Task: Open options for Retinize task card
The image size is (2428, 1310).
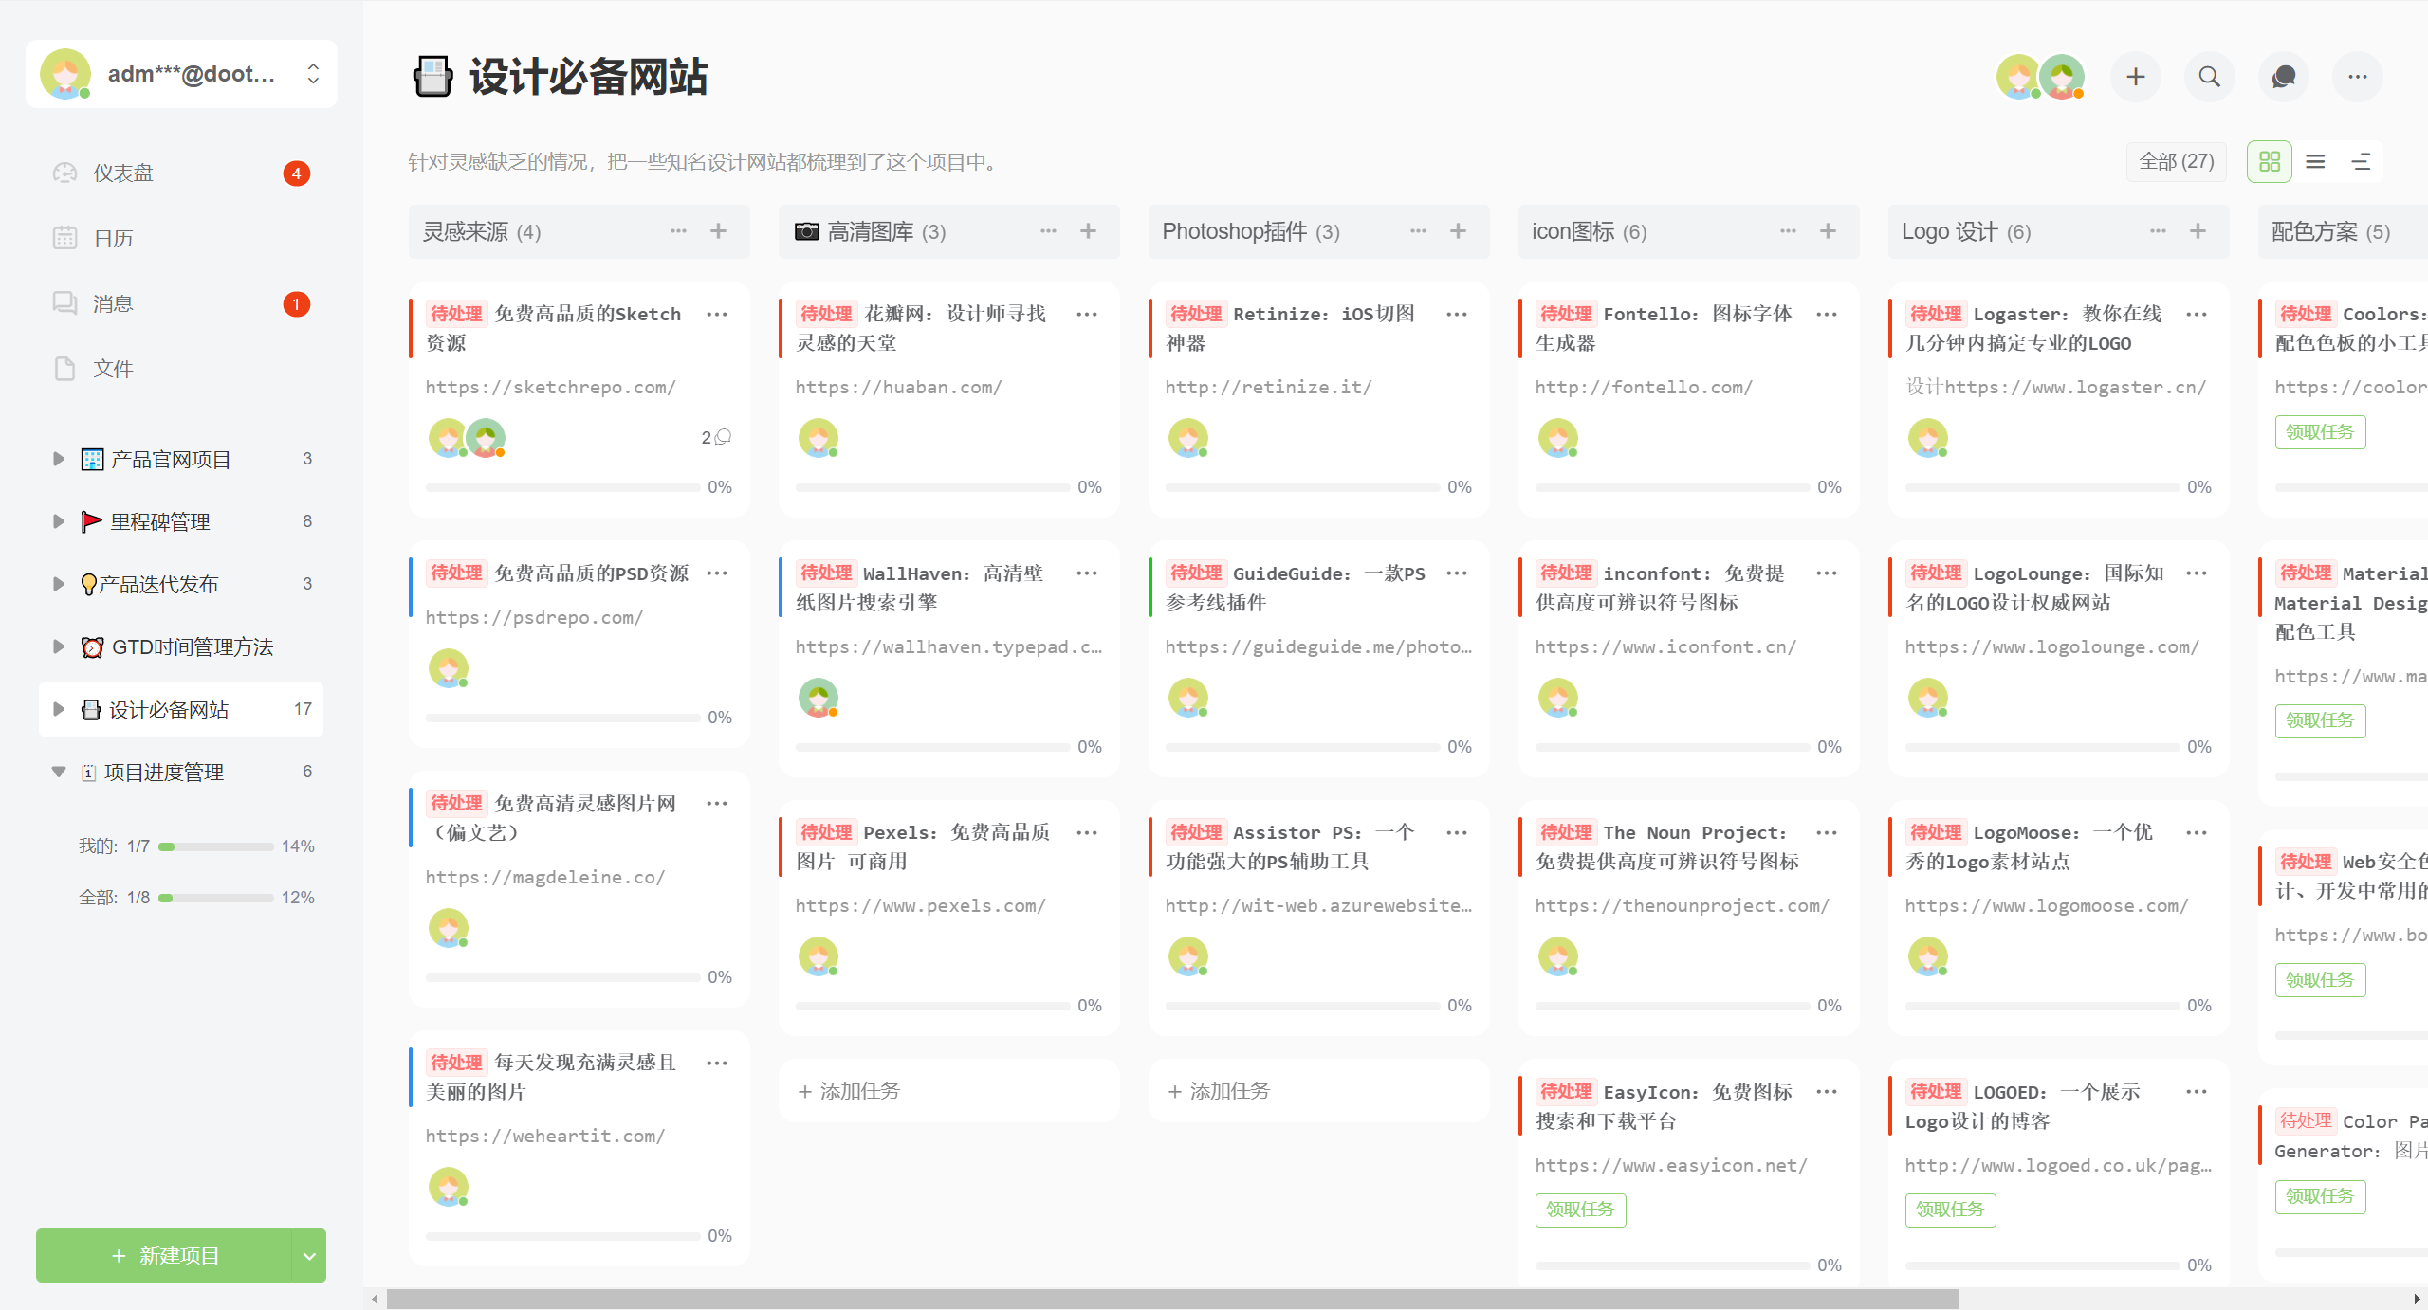Action: tap(1457, 314)
